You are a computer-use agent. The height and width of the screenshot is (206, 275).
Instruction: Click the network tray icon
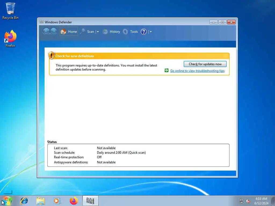[x=241, y=201]
